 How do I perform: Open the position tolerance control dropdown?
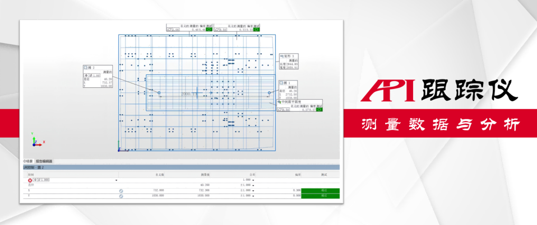coord(117,180)
